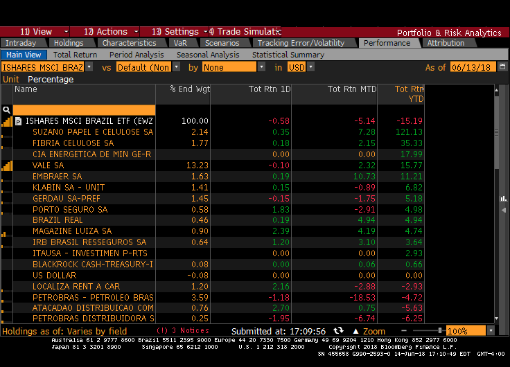Click the -18.53 MTD return value
The height and width of the screenshot is (367, 510).
coord(362,298)
